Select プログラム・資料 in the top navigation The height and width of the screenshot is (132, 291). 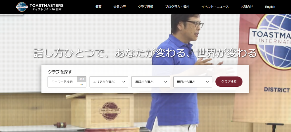tap(177, 7)
